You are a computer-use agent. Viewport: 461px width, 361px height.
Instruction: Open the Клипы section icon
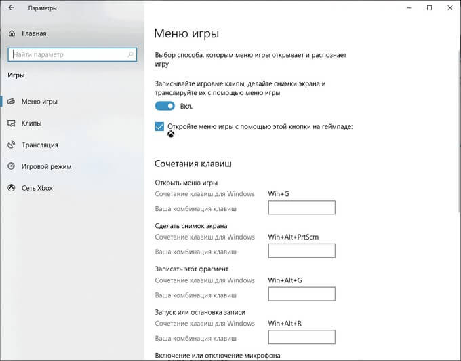click(x=11, y=123)
